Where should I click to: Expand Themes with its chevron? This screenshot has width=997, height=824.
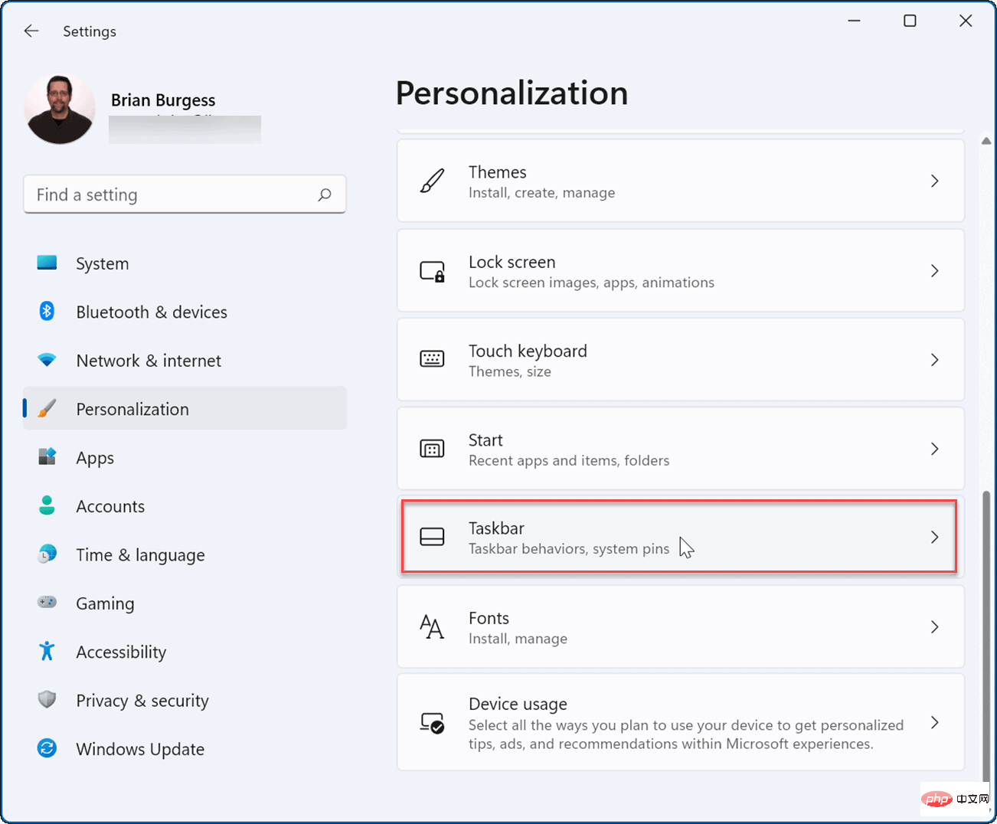934,181
